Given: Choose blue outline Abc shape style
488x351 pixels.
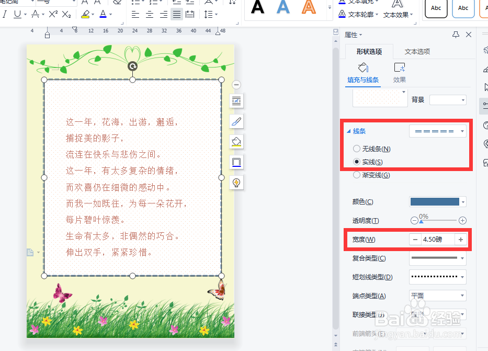Looking at the screenshot, I should tap(463, 8).
